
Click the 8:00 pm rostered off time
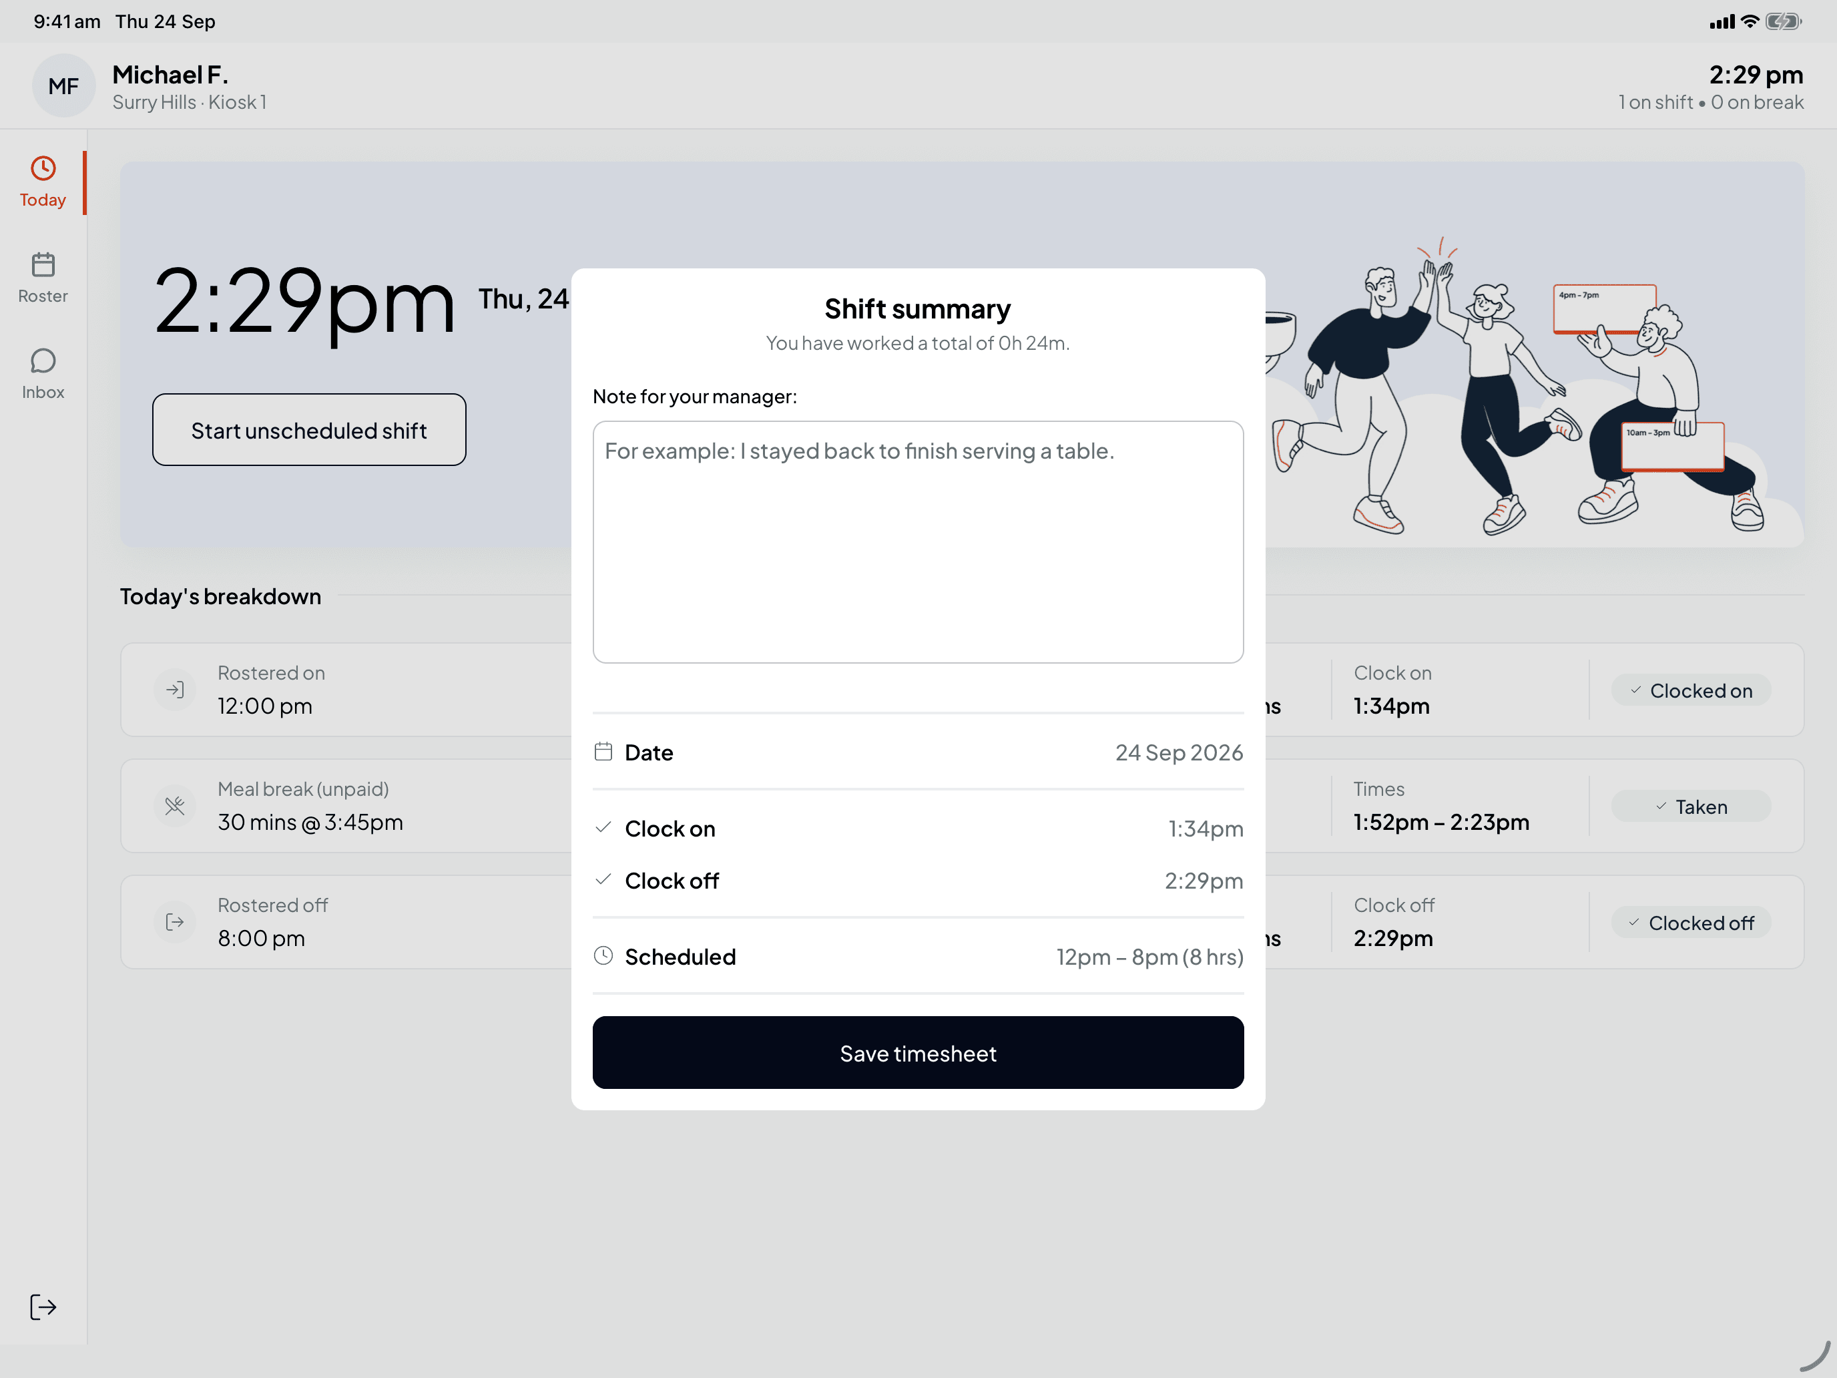(x=261, y=939)
